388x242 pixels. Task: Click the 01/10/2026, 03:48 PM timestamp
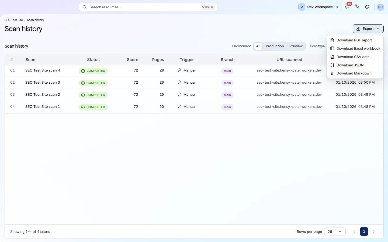(x=355, y=107)
